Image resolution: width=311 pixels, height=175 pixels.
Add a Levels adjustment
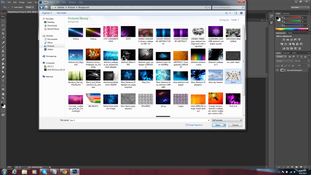pos(288,40)
